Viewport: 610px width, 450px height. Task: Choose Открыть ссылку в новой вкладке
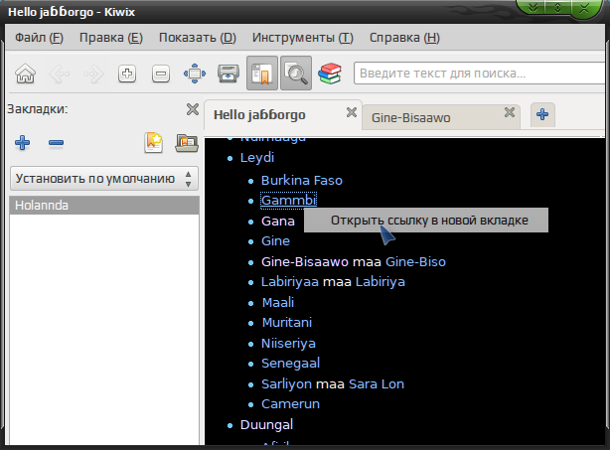point(426,221)
